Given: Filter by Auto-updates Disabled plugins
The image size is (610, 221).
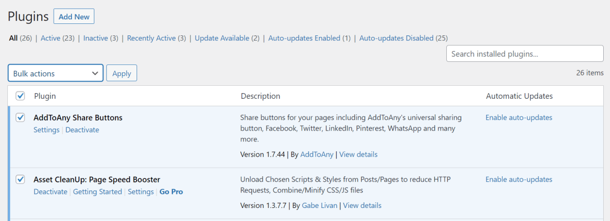Looking at the screenshot, I should click(x=396, y=38).
